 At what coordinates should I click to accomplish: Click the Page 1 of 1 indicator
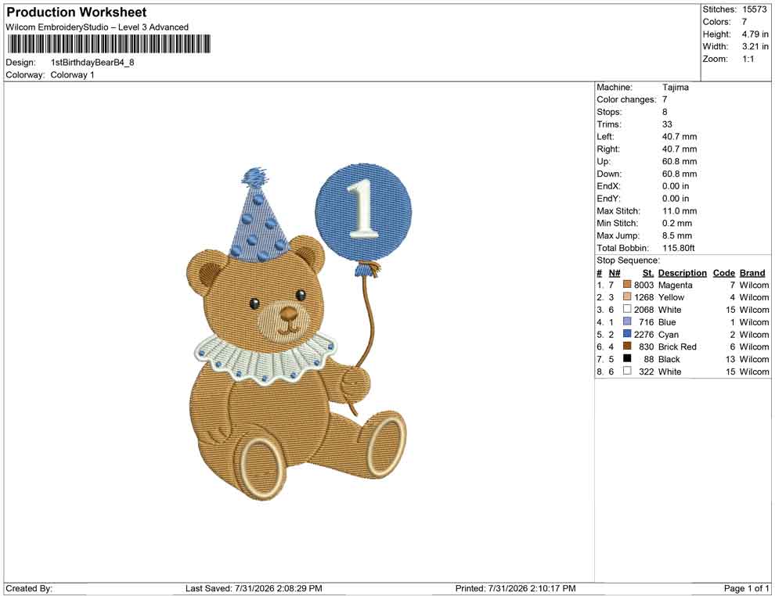(x=746, y=588)
